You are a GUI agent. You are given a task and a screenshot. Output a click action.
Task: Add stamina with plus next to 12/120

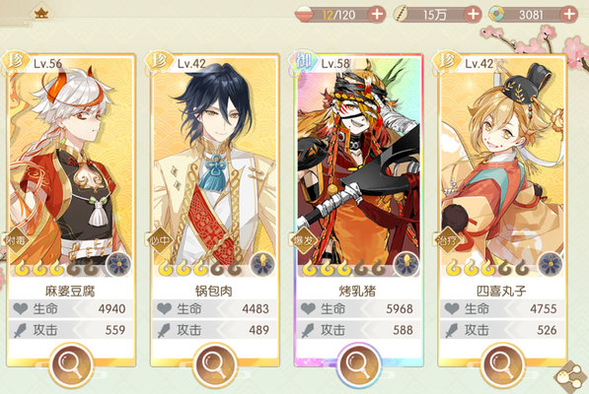[377, 15]
